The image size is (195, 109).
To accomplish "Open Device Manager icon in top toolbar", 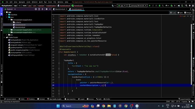I will (182, 6).
